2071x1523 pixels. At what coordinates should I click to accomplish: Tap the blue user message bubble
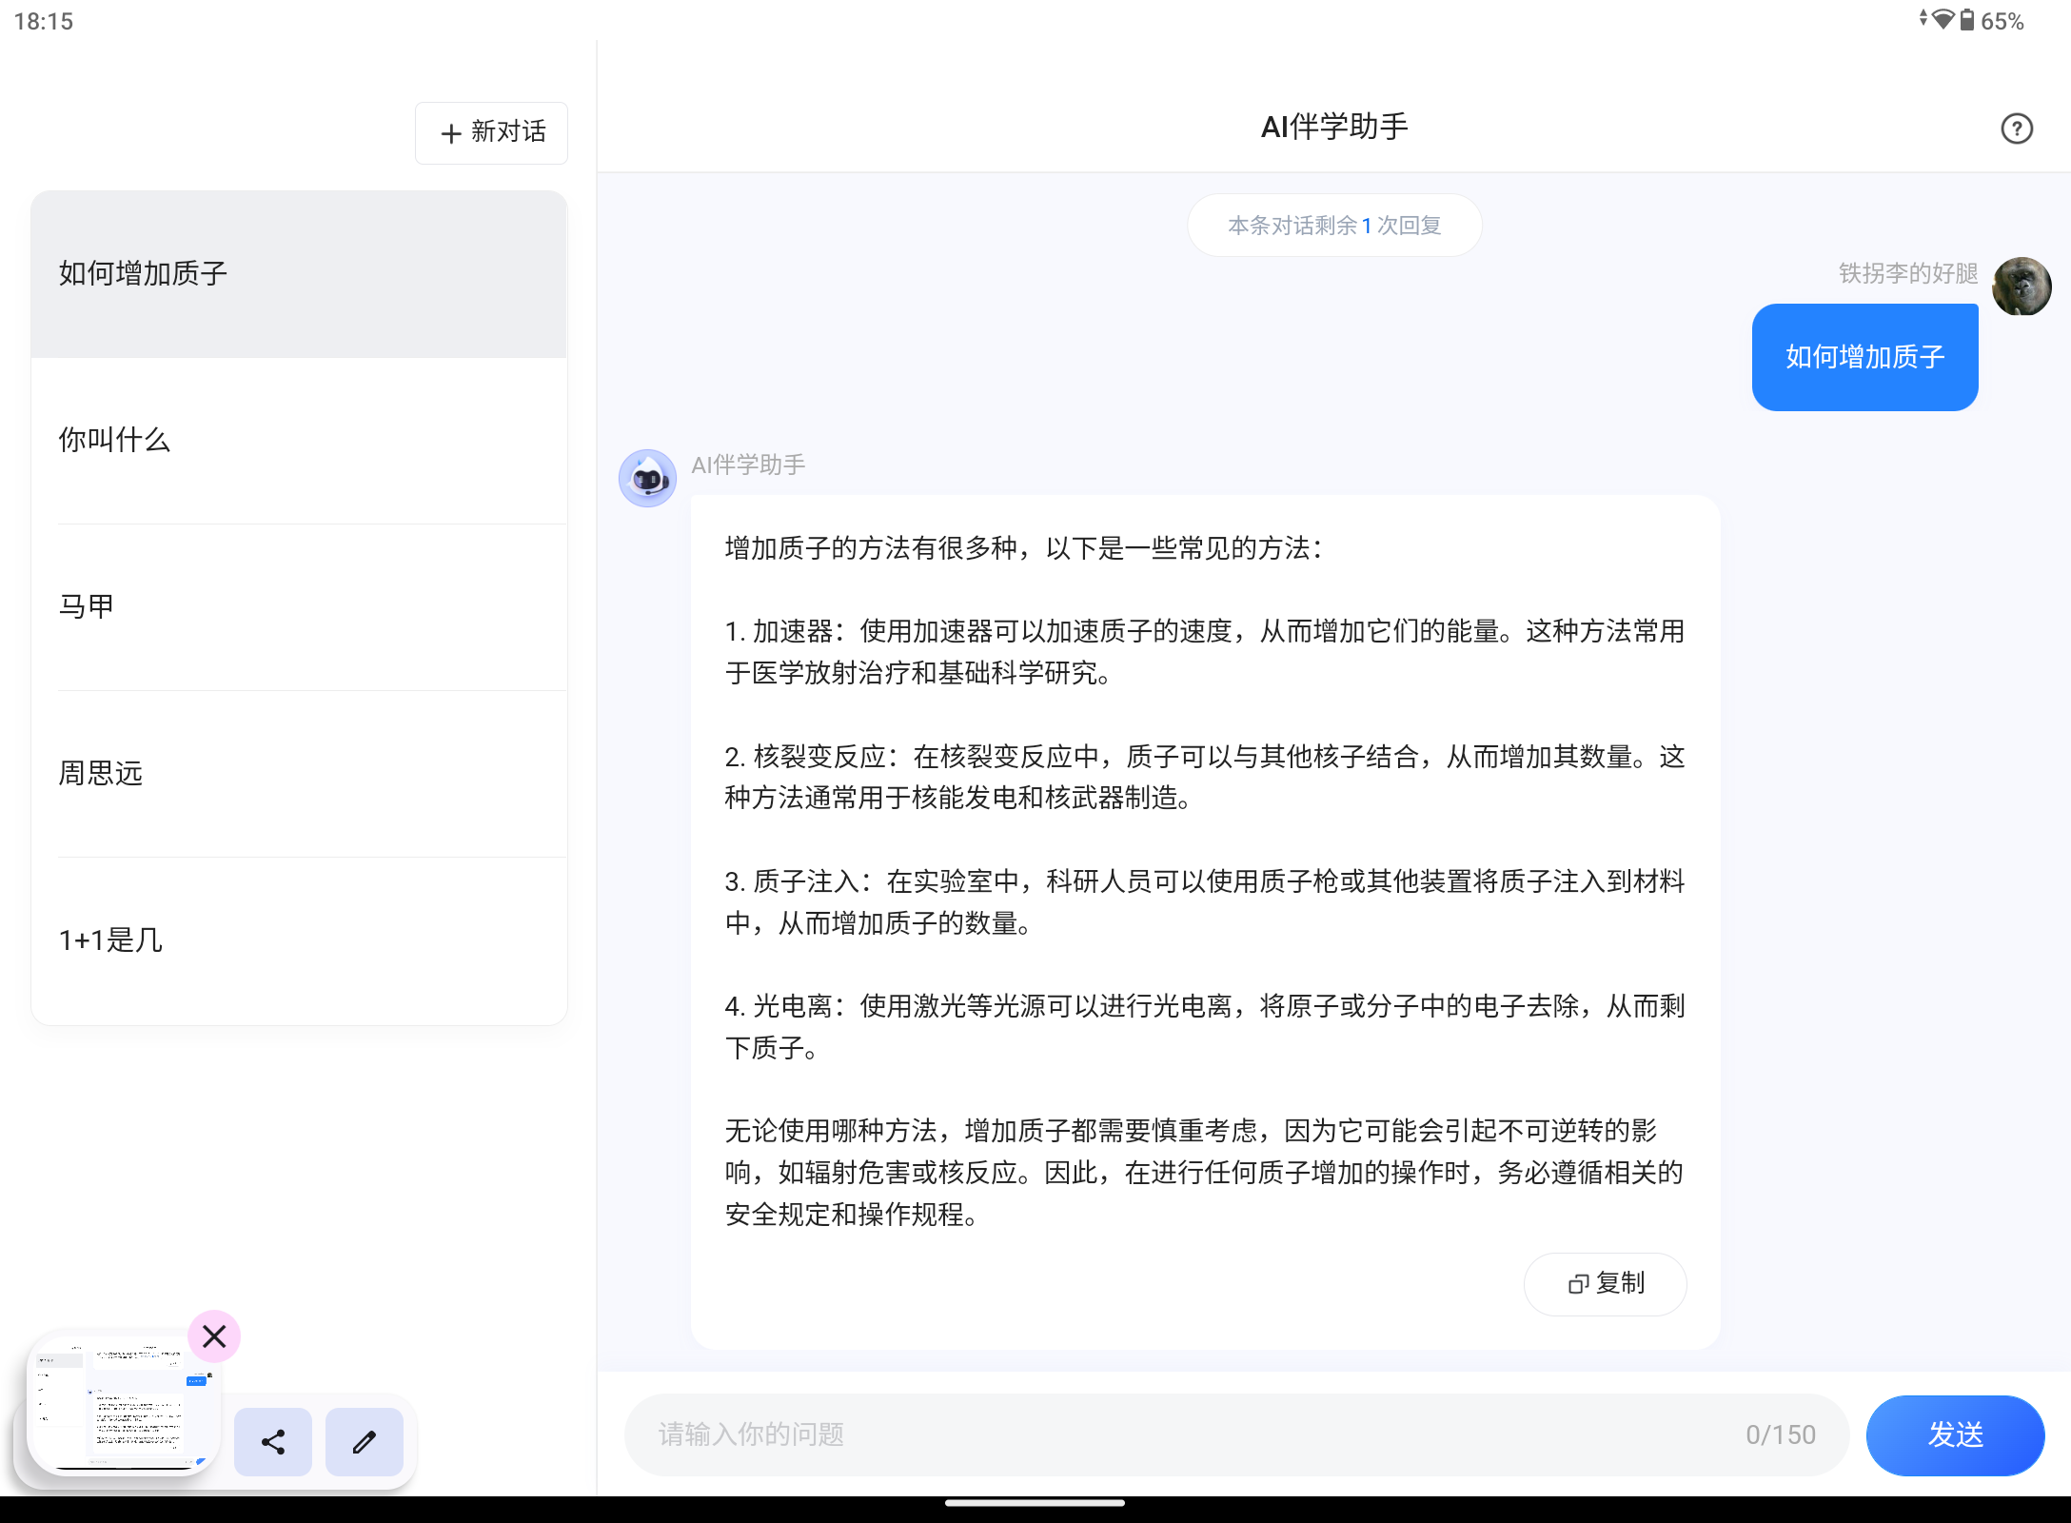click(x=1864, y=357)
